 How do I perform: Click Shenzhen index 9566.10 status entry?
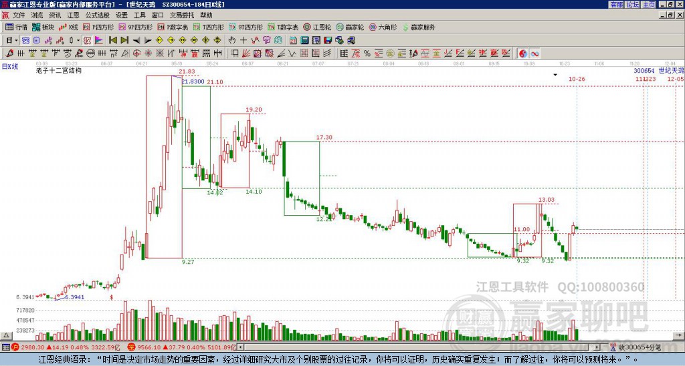point(181,347)
